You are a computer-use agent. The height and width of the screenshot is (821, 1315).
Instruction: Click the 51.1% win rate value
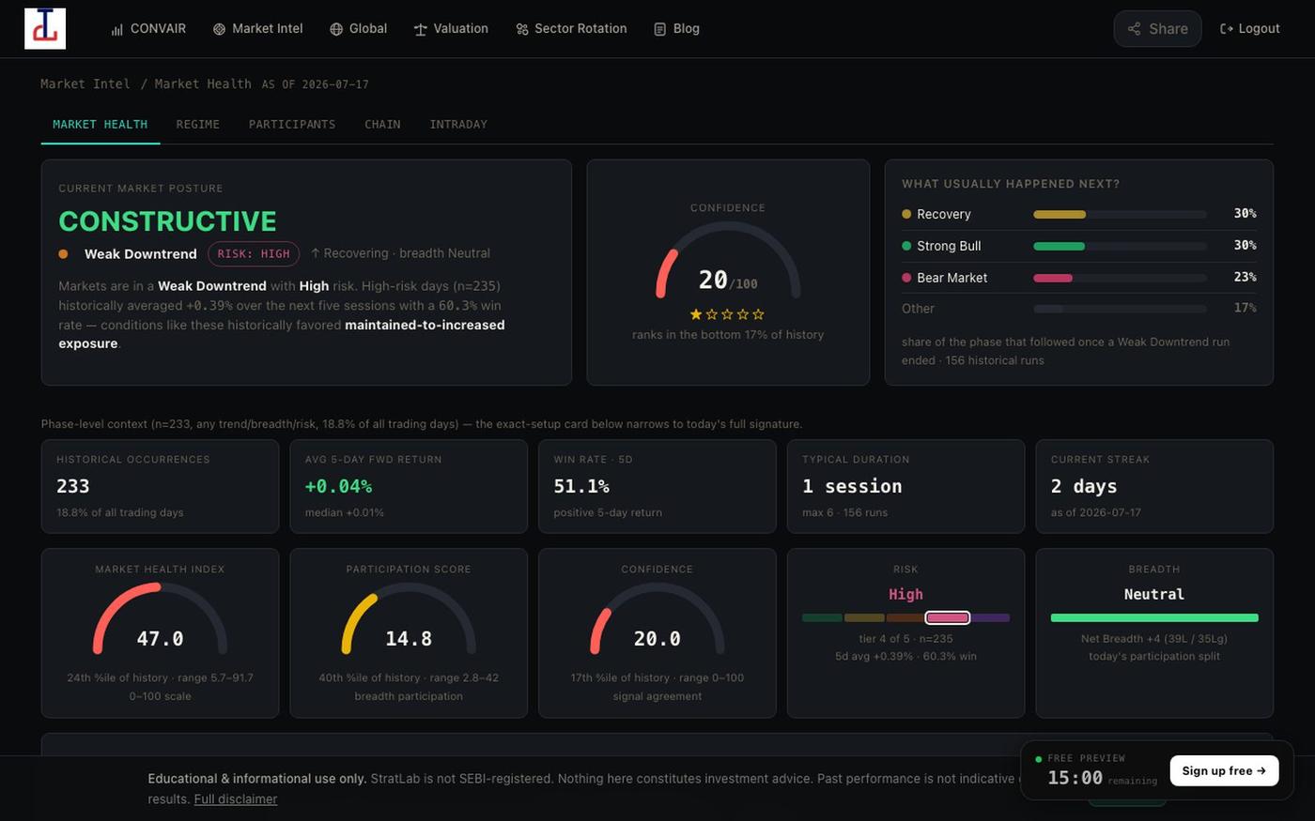pos(581,486)
